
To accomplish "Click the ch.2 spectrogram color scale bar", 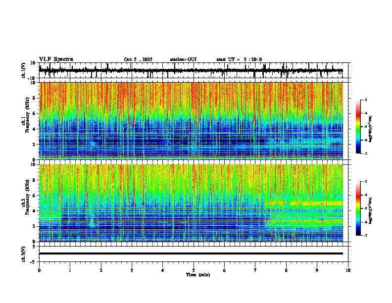I will (x=358, y=208).
